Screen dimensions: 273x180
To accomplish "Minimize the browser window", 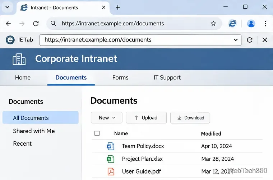I will [226, 6].
